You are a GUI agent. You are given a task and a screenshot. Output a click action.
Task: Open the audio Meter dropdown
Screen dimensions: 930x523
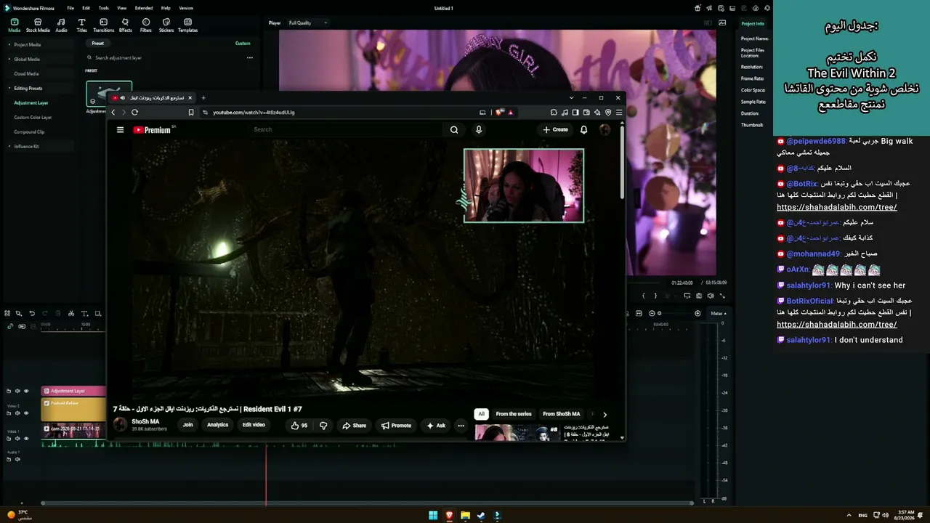click(718, 314)
